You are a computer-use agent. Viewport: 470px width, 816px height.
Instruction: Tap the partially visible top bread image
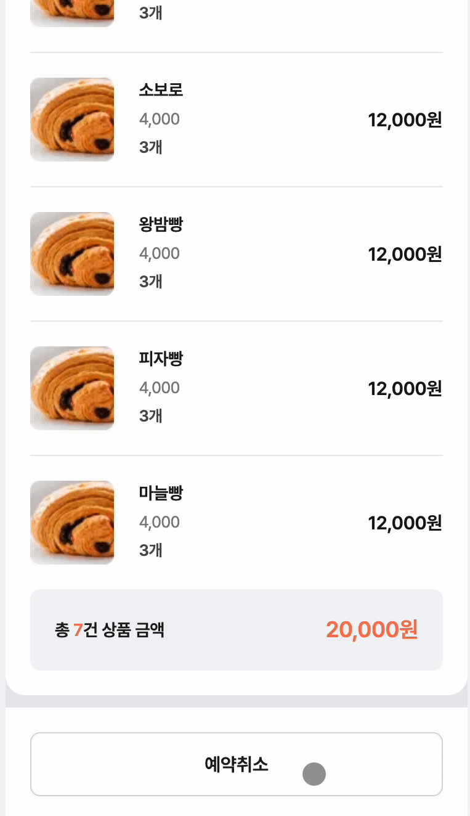coord(72,12)
